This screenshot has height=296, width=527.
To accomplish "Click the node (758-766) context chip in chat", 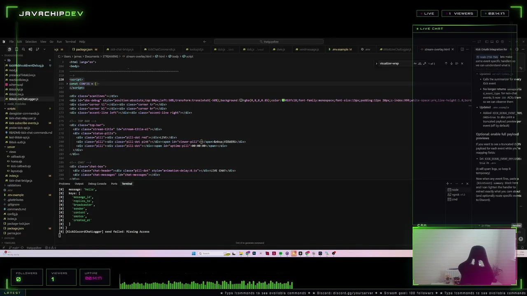I will [487, 57].
